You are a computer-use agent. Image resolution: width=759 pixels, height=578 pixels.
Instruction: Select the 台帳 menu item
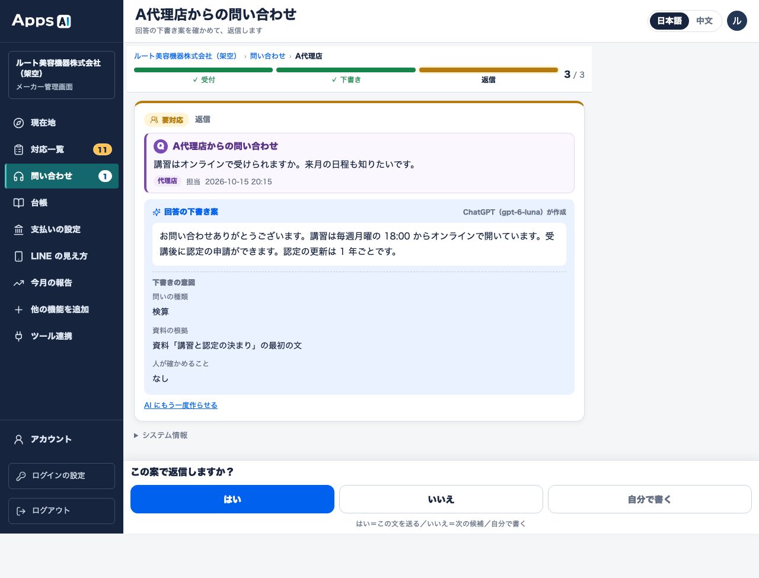click(x=62, y=203)
